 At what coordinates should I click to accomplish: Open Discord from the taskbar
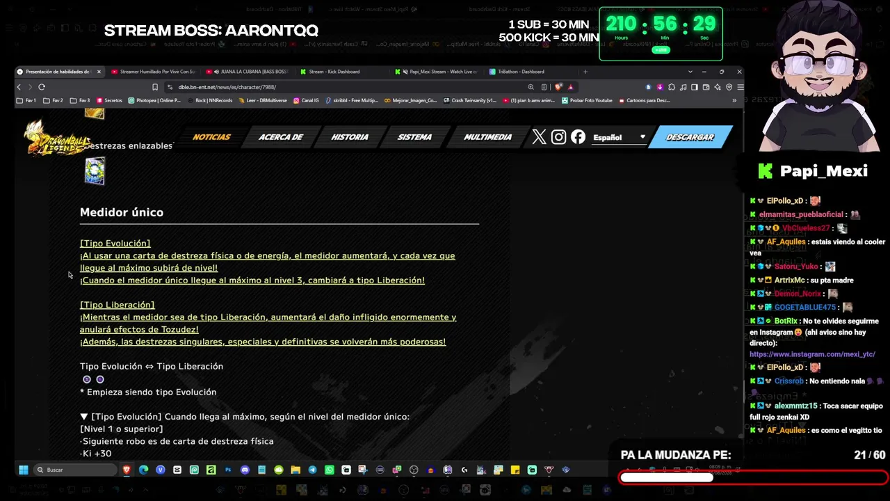(x=245, y=470)
